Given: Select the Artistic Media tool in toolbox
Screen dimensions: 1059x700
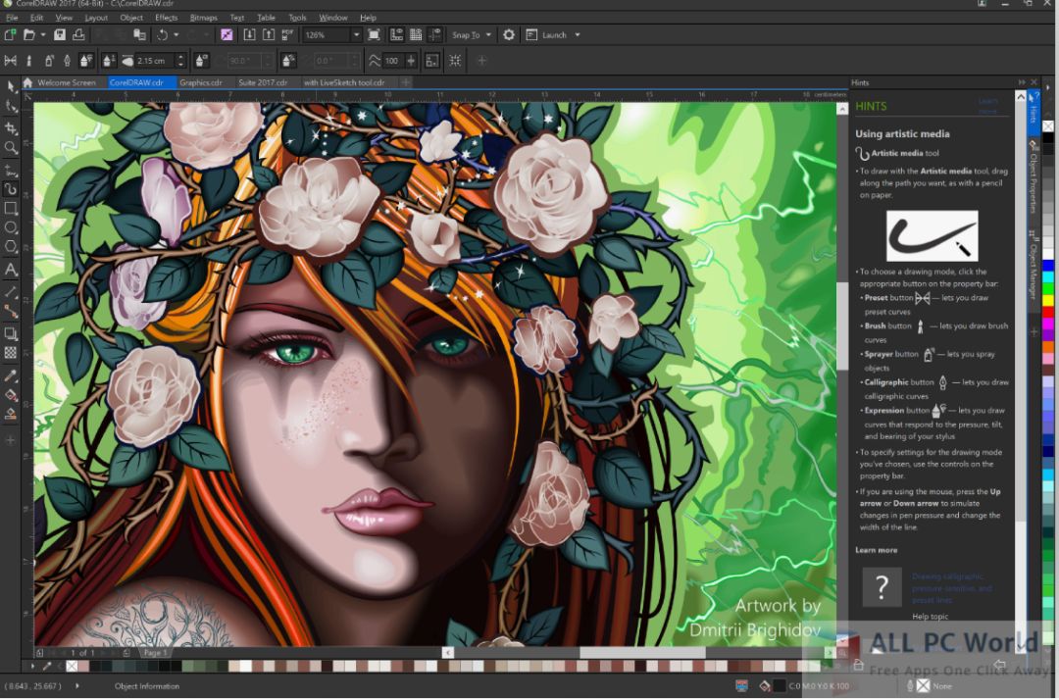Looking at the screenshot, I should coord(11,189).
